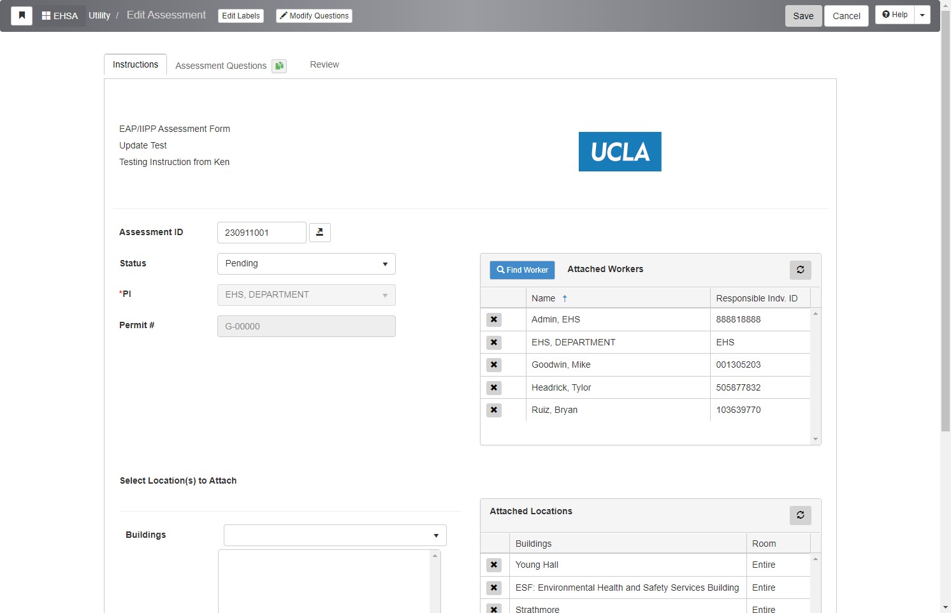The image size is (951, 613).
Task: Open the EHSA home grid menu
Action: coord(60,15)
